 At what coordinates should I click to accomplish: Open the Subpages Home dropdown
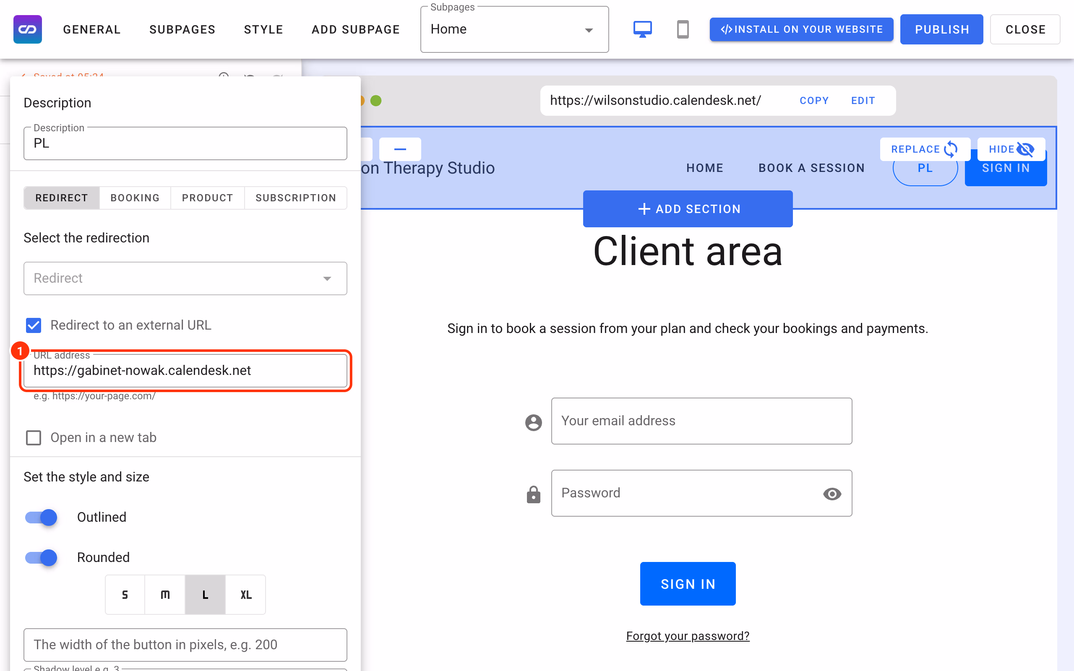(x=514, y=29)
